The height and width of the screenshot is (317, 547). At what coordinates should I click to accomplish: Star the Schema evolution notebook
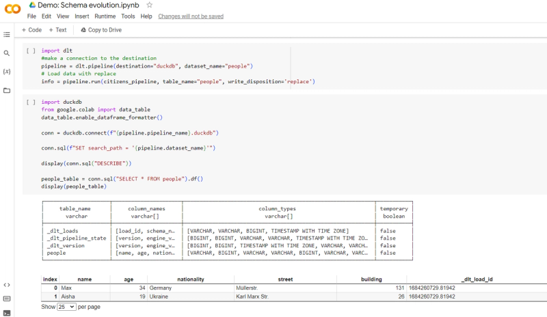coord(149,5)
